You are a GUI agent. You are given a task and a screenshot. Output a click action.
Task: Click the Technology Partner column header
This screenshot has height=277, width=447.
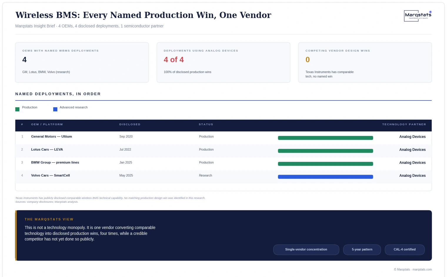click(x=404, y=124)
